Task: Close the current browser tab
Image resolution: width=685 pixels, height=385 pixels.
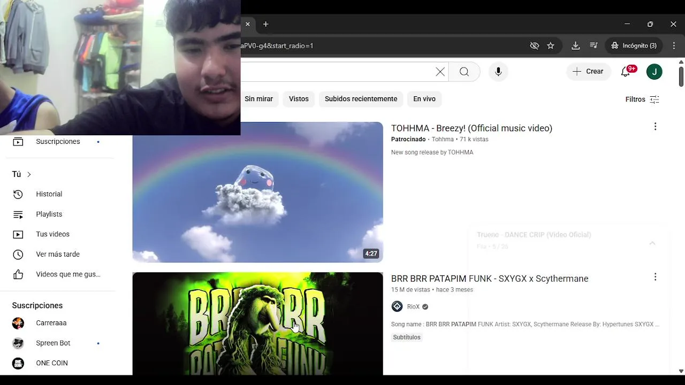Action: coord(247,24)
